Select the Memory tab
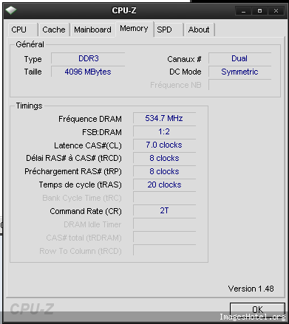Image resolution: width=289 pixels, height=324 pixels. [x=135, y=29]
